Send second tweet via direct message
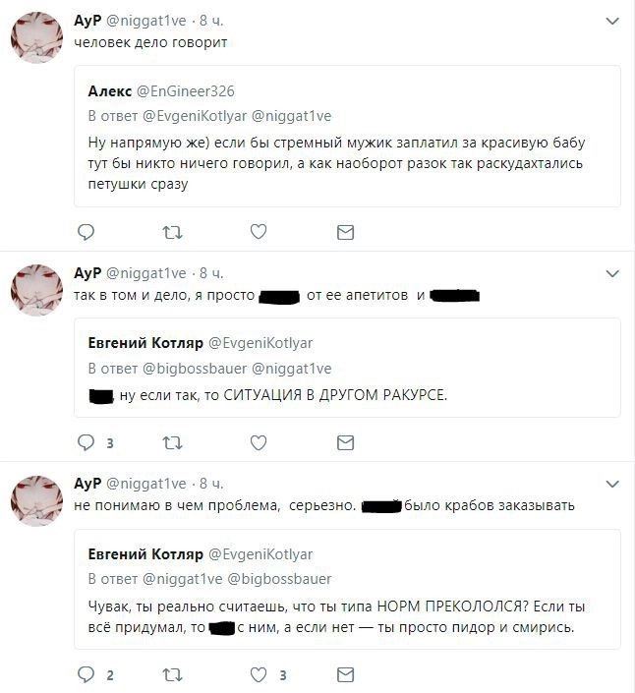Image resolution: width=635 pixels, height=693 pixels. click(x=345, y=442)
